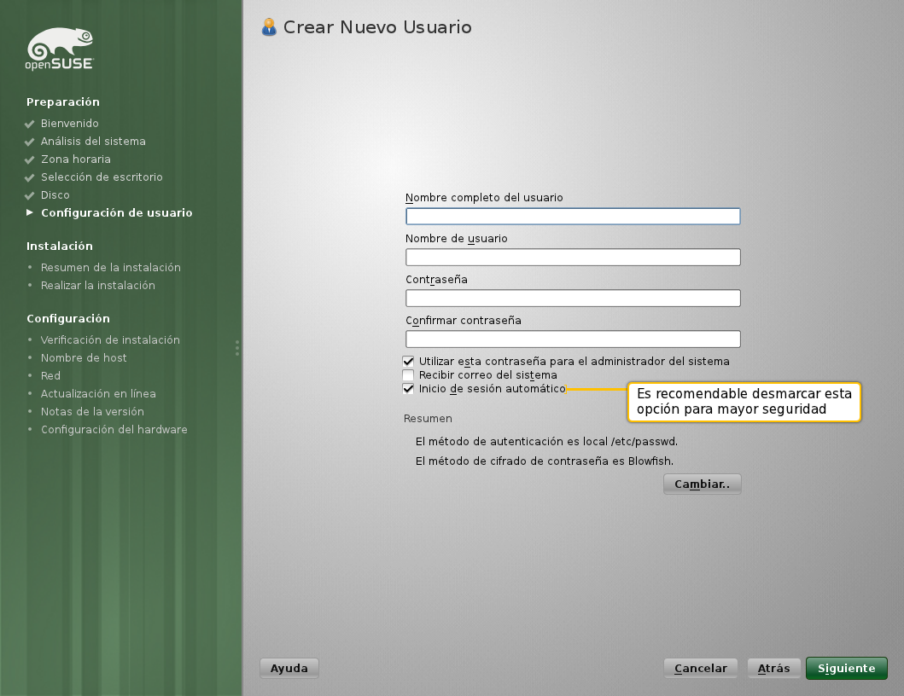Click the user icon beside Crear Nuevo Usuario
The width and height of the screenshot is (904, 696).
coord(269,27)
